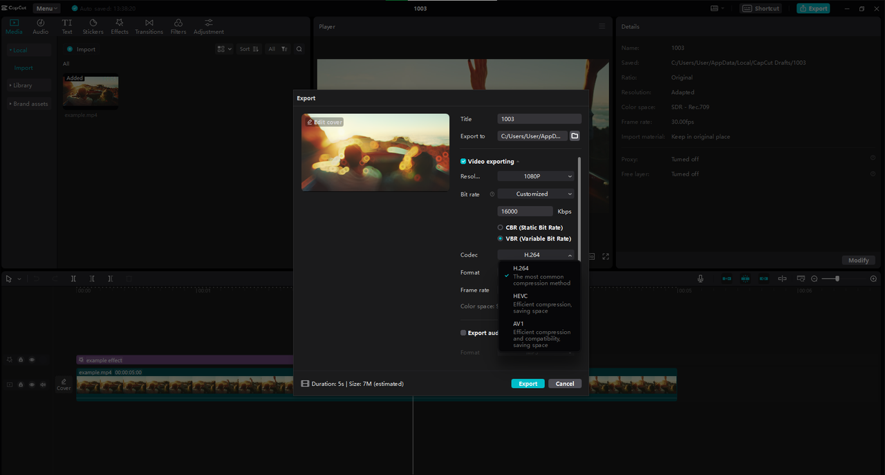This screenshot has width=885, height=475.
Task: Click the Undo icon in timeline toolbar
Action: pos(37,279)
